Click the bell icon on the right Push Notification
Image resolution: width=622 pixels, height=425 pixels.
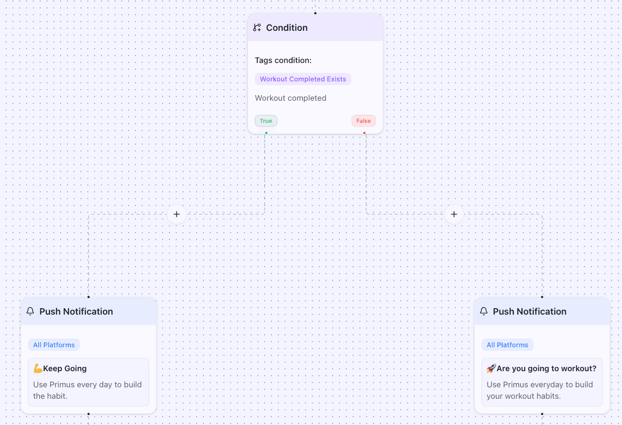coord(484,311)
